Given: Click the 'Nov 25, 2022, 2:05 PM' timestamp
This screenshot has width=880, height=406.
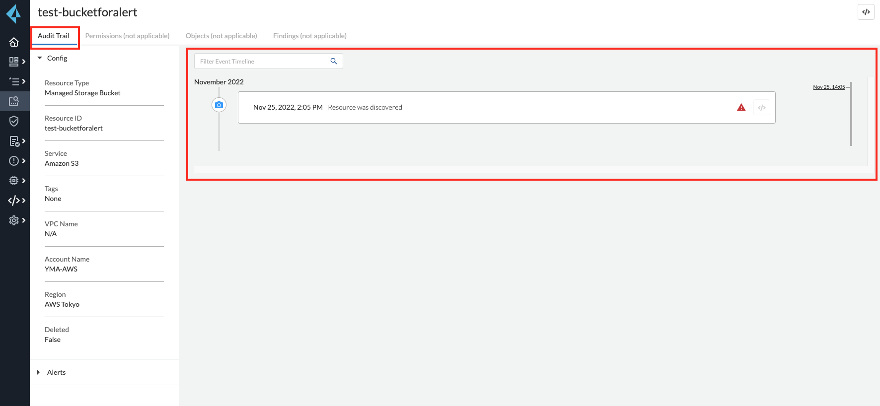Looking at the screenshot, I should pos(288,107).
